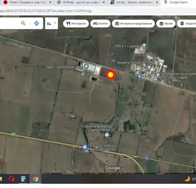The image size is (196, 188).
Task: Select the Обществен filter chip
Action: click(187, 23)
